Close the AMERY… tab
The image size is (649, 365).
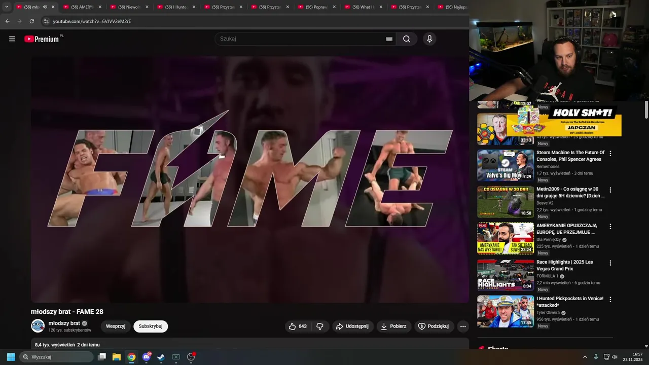[100, 7]
